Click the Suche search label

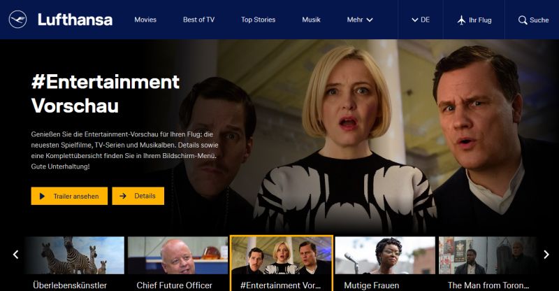point(539,20)
